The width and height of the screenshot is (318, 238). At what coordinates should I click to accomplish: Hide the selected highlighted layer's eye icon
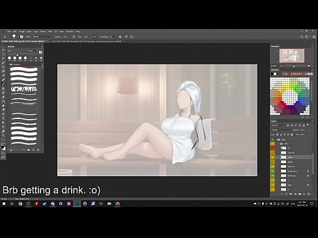(272, 157)
